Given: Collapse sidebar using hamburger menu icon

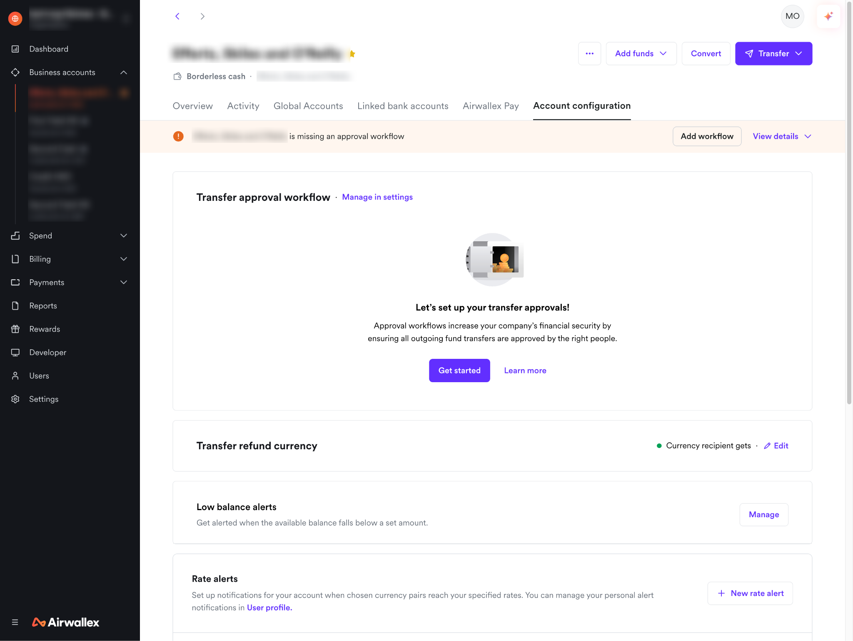Looking at the screenshot, I should pyautogui.click(x=15, y=622).
